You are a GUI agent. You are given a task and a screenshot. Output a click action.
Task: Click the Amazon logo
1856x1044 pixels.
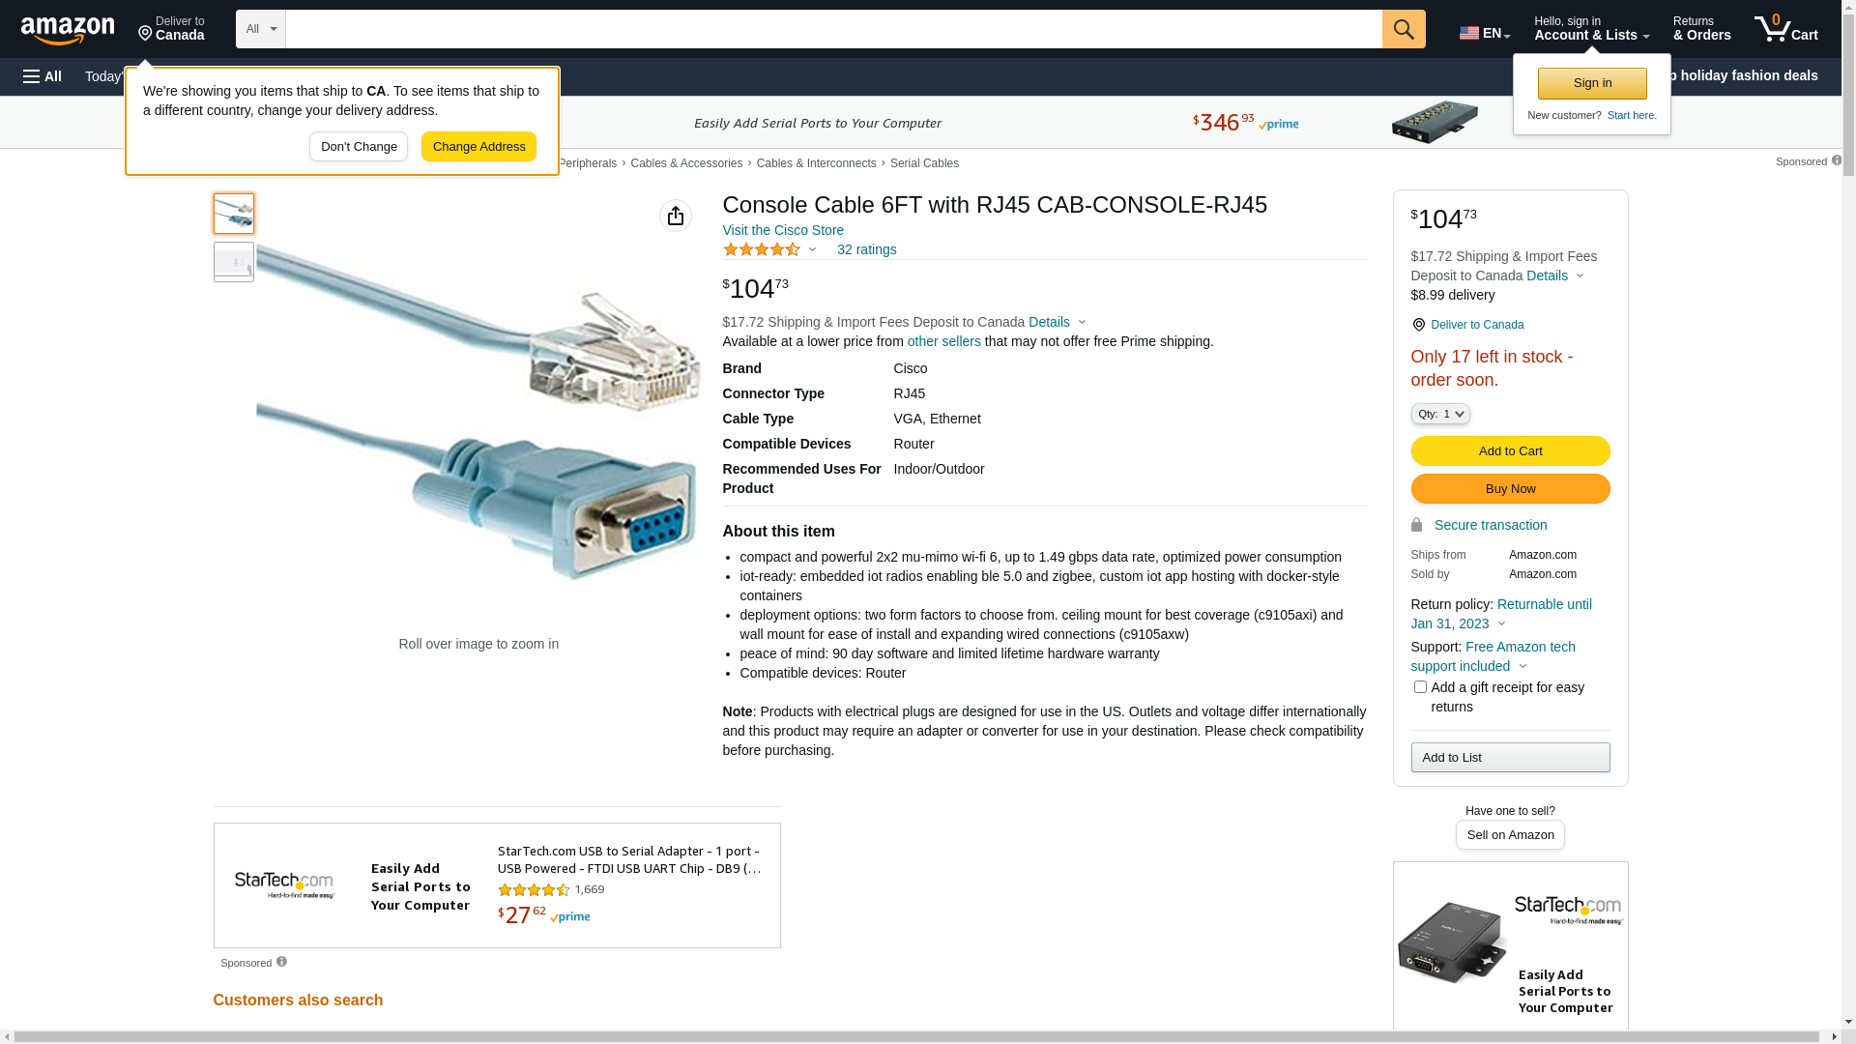click(68, 30)
